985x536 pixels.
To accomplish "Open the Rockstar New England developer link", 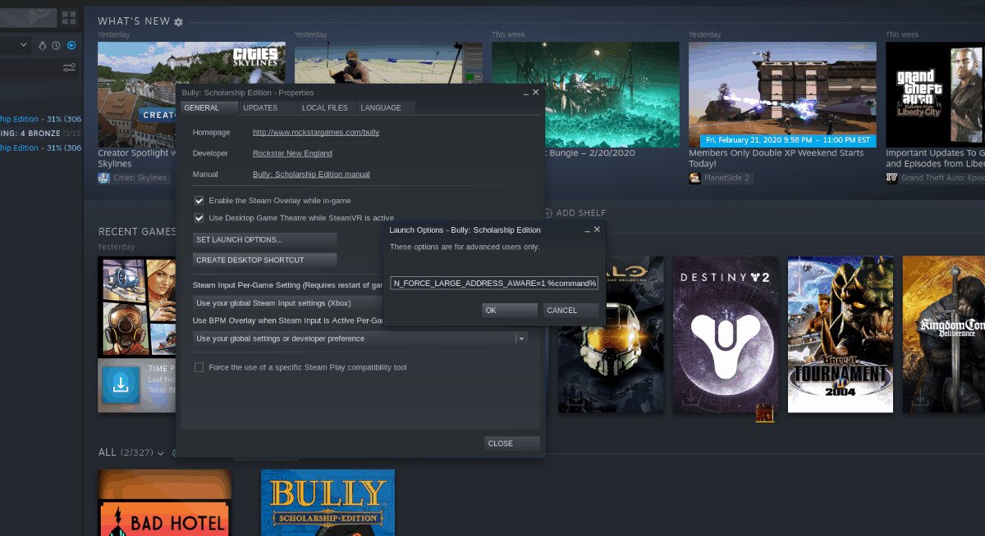I will click(x=292, y=153).
